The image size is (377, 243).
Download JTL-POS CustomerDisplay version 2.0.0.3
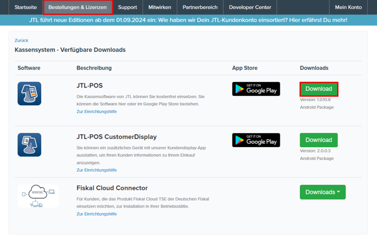click(x=318, y=140)
